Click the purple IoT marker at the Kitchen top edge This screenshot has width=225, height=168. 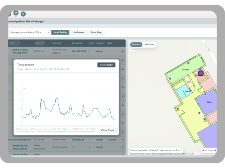coord(188,63)
